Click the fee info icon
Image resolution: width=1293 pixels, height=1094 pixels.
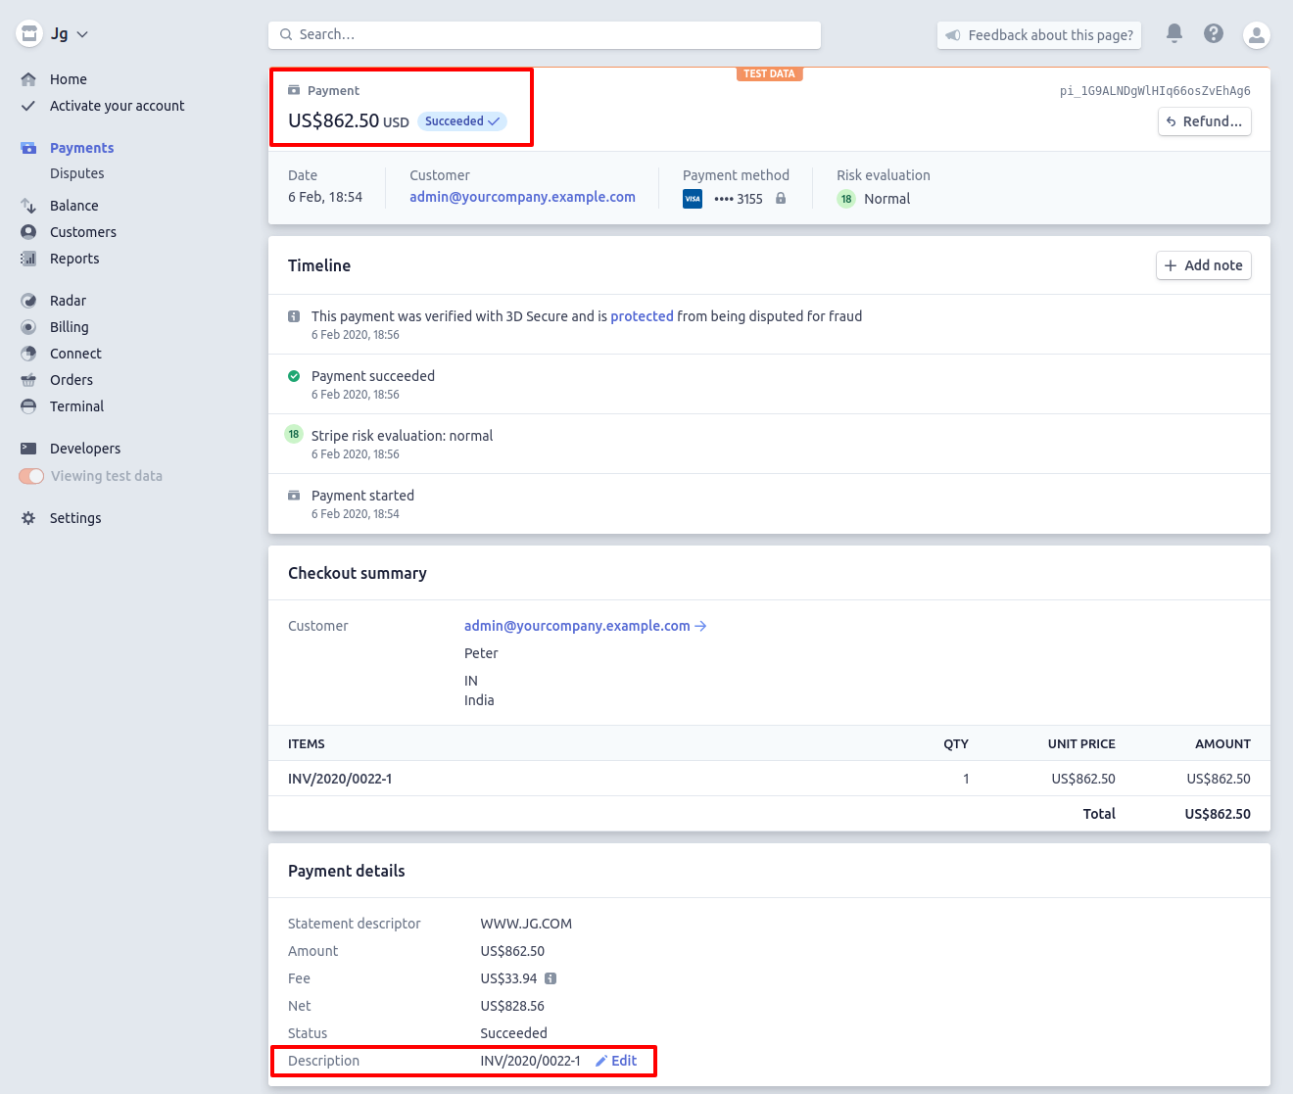[x=551, y=978]
